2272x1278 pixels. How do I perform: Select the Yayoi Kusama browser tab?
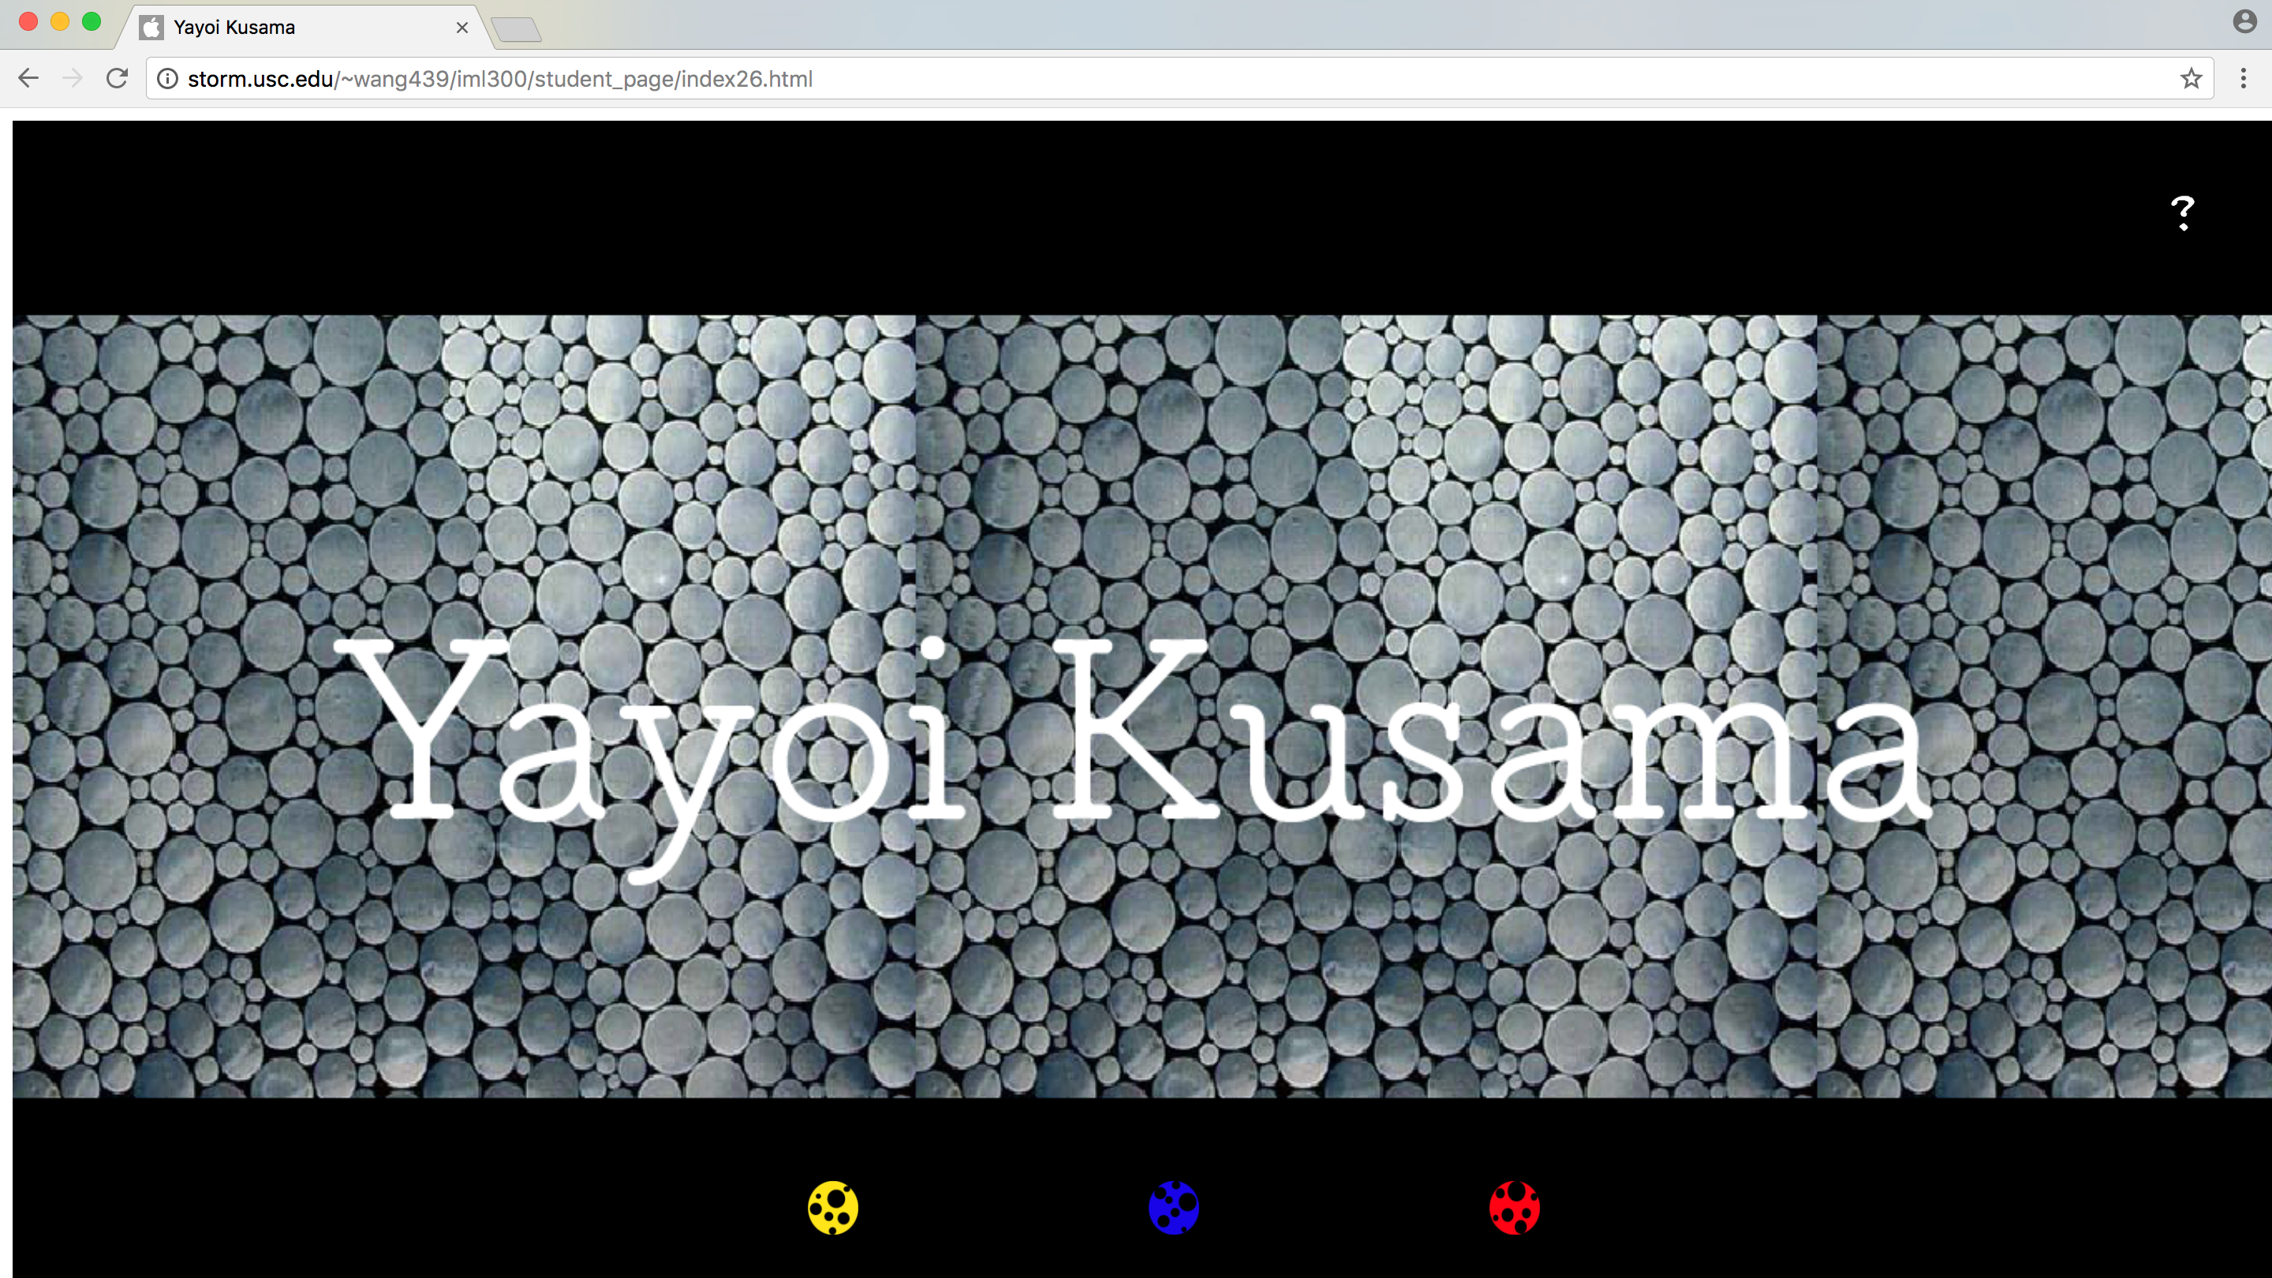point(305,28)
